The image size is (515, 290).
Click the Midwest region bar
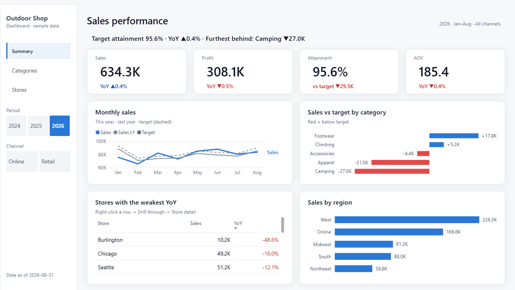364,244
